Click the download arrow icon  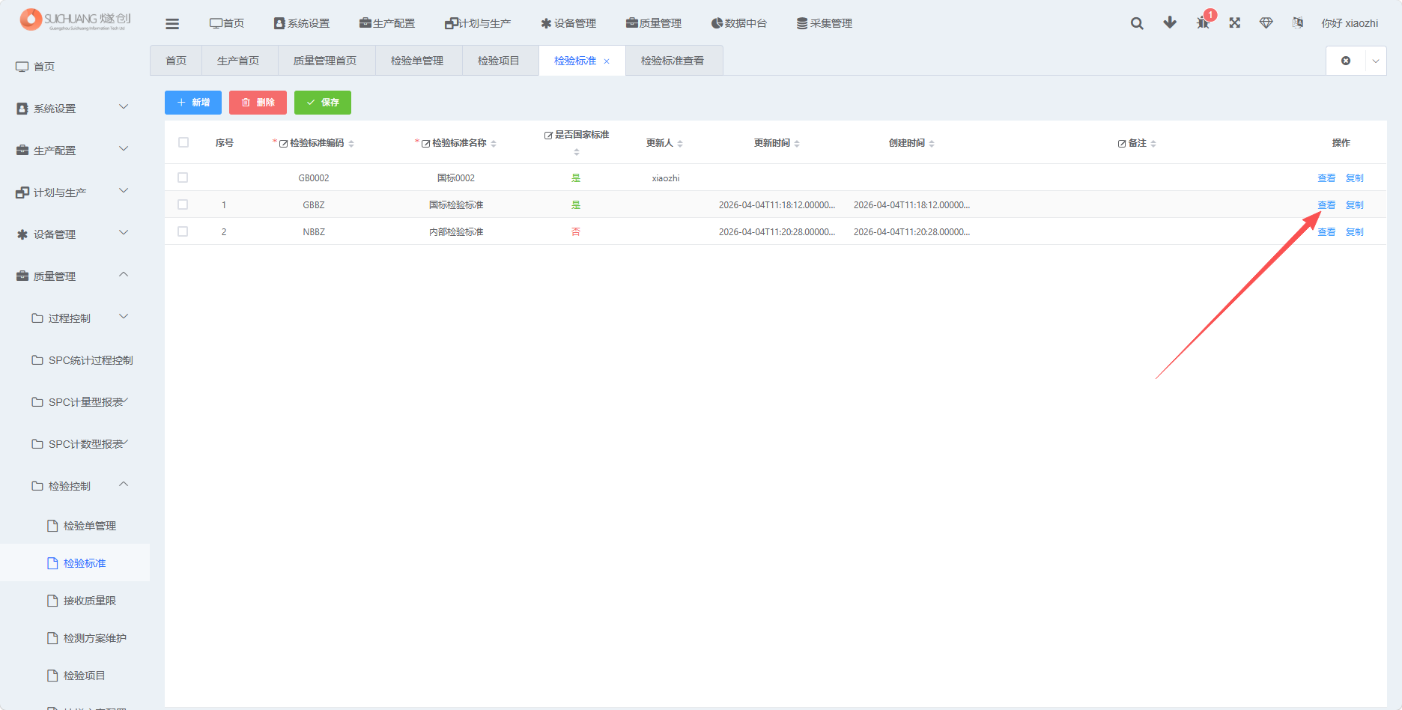pos(1170,22)
